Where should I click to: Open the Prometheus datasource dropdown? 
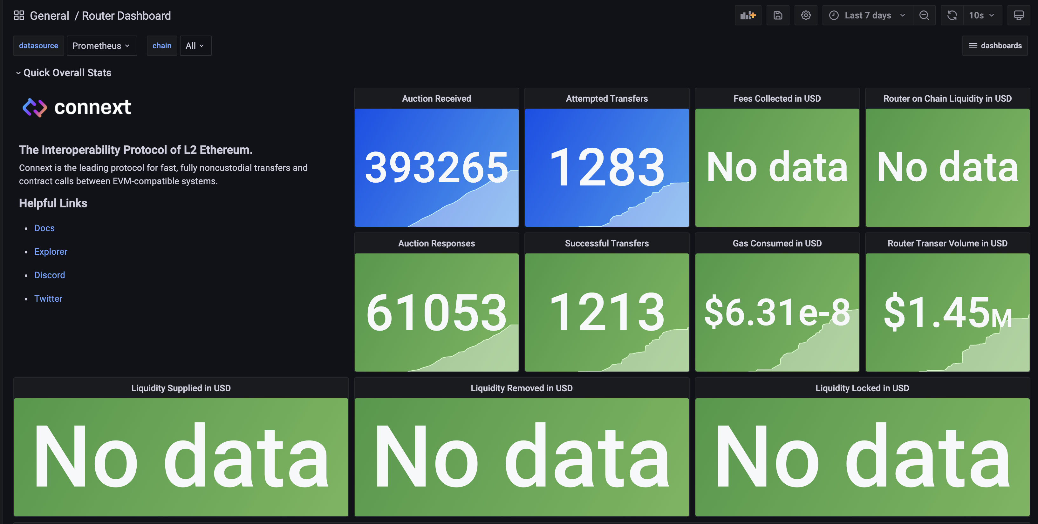pos(102,45)
